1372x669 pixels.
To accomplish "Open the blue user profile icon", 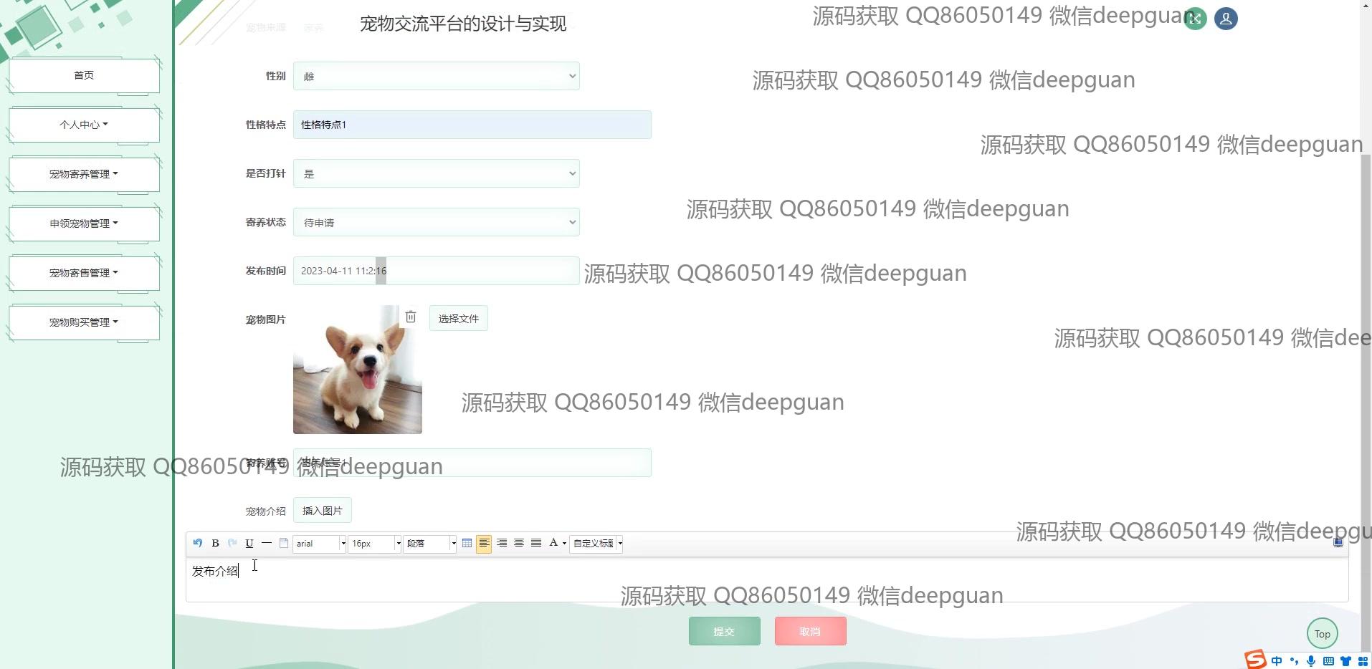I will coord(1226,19).
